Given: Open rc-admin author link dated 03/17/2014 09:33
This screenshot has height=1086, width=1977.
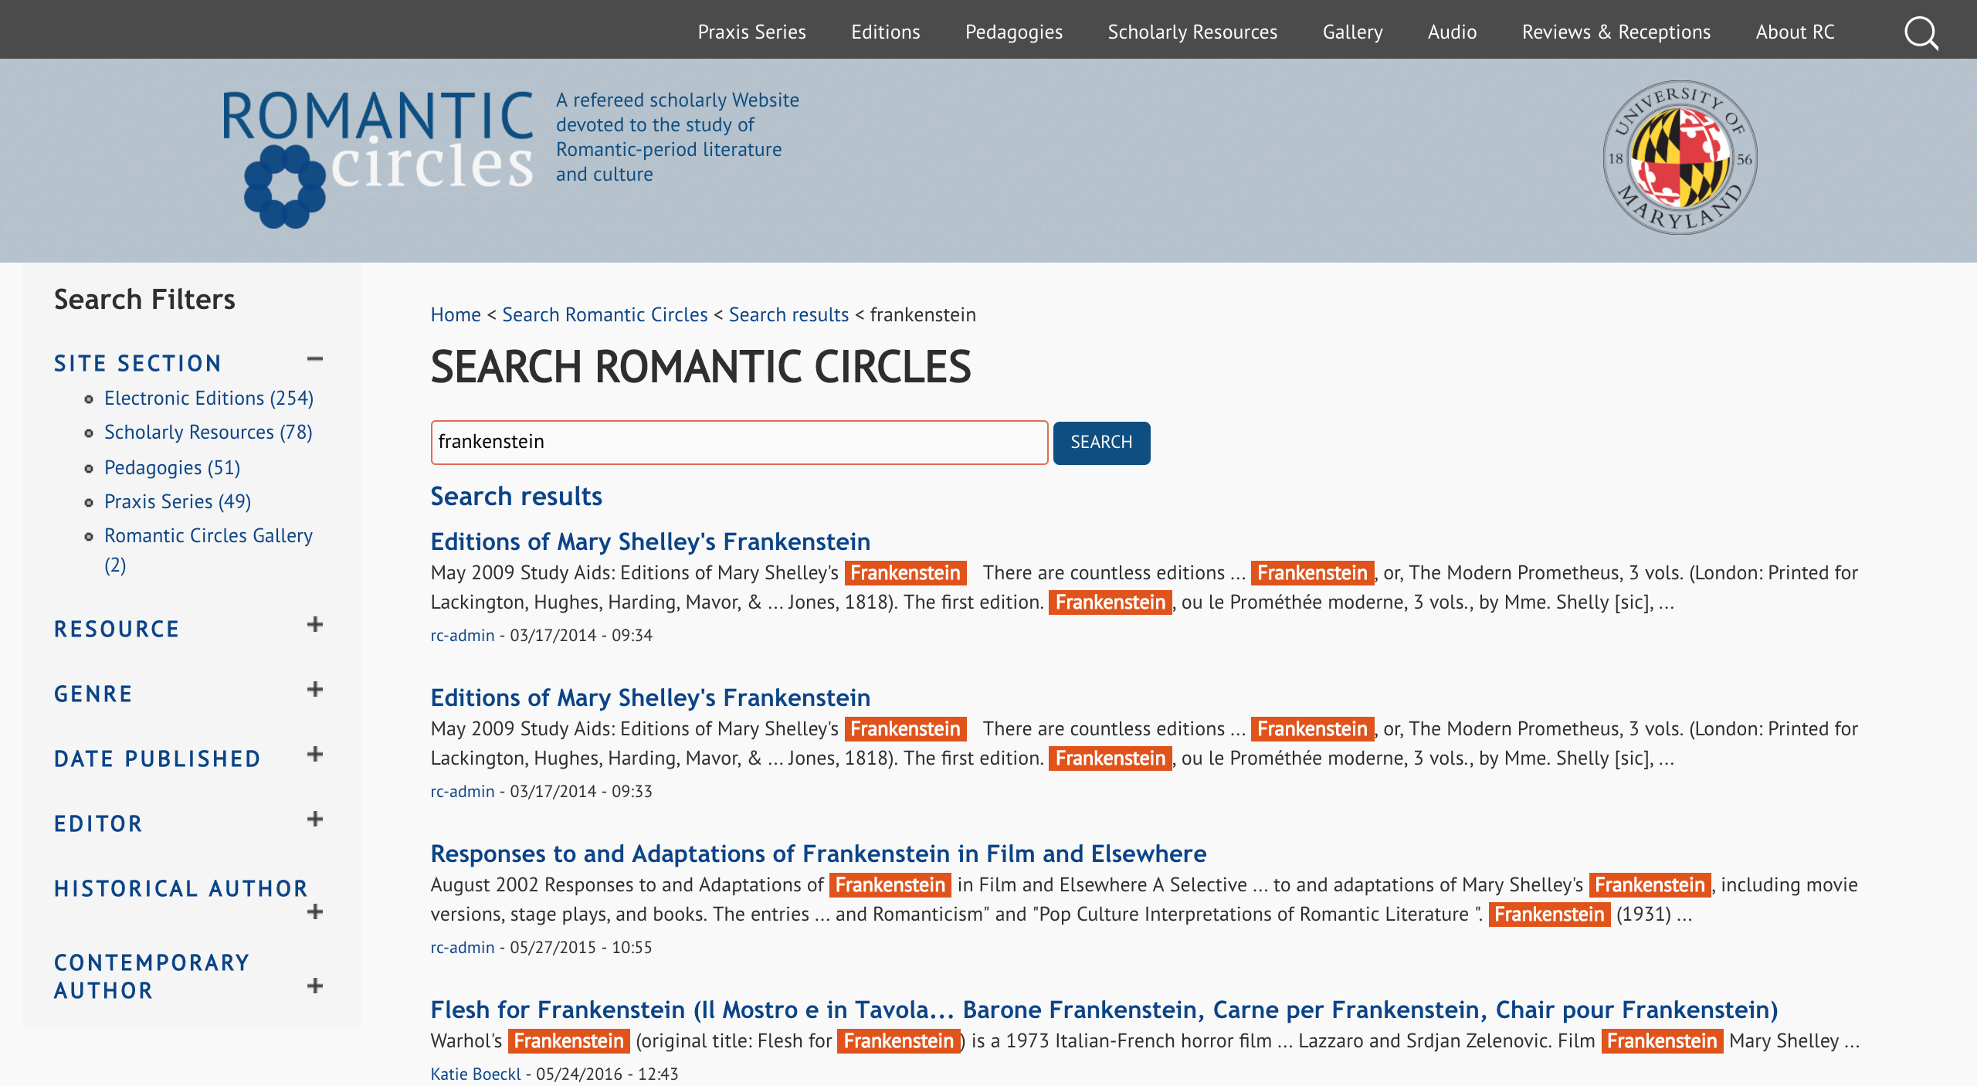Looking at the screenshot, I should 463,792.
